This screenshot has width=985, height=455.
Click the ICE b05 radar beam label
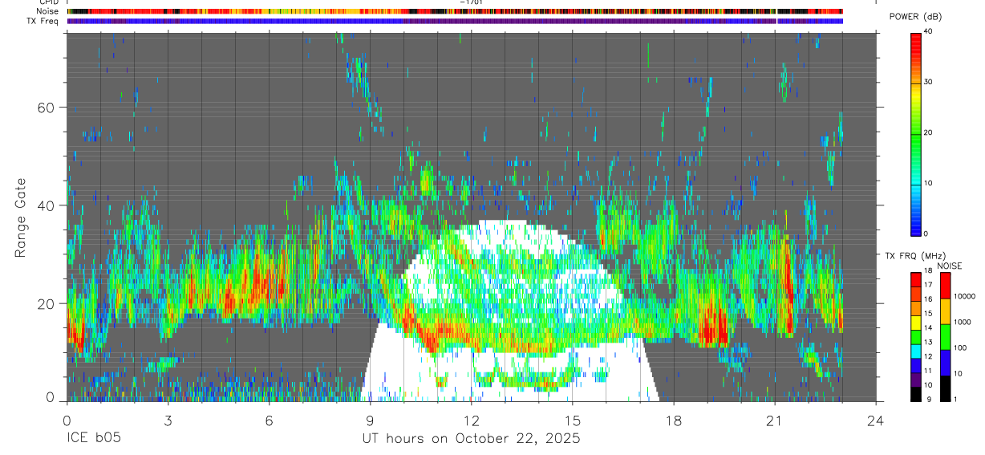pyautogui.click(x=92, y=438)
